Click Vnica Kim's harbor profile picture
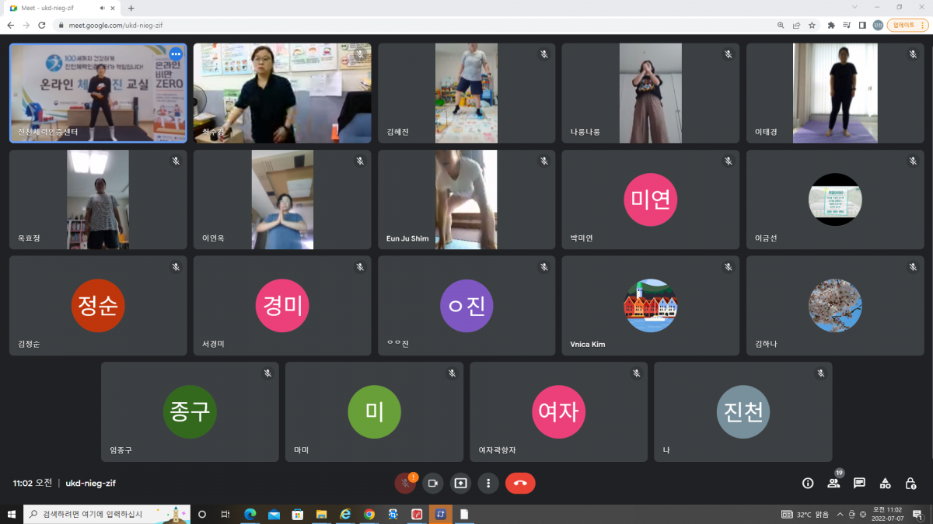The width and height of the screenshot is (933, 524). click(650, 306)
